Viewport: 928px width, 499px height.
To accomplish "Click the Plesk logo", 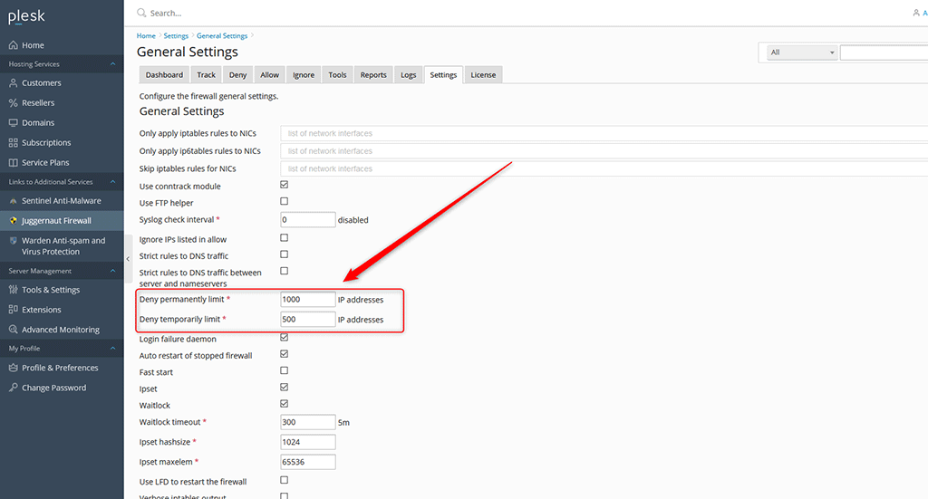I will [26, 16].
